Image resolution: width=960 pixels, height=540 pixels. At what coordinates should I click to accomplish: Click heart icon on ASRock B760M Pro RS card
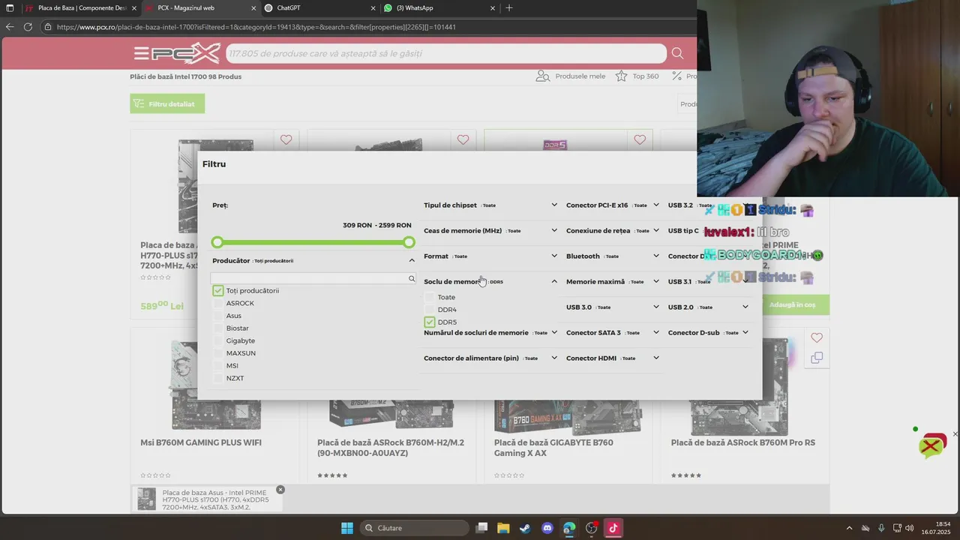pyautogui.click(x=817, y=338)
